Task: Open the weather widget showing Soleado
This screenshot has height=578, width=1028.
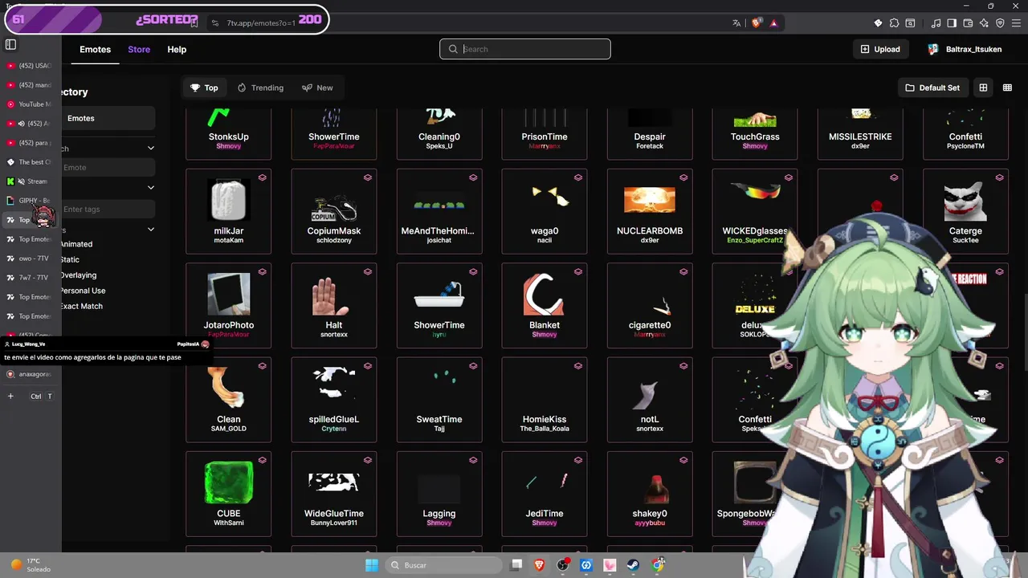Action: pyautogui.click(x=31, y=565)
